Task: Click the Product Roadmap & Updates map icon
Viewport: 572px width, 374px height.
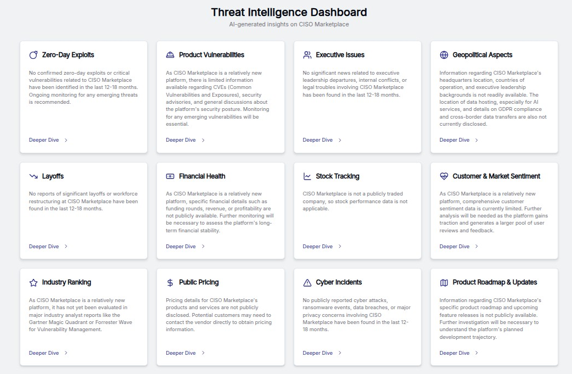Action: click(444, 282)
